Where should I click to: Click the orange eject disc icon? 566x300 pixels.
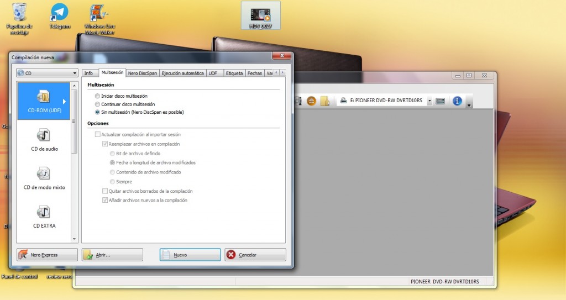point(311,101)
